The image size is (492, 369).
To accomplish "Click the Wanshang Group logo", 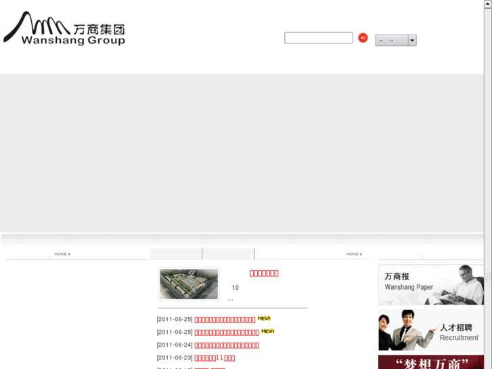I will (64, 28).
